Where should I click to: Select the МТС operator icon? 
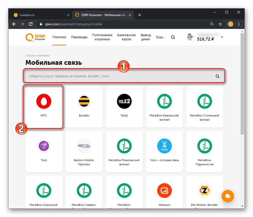click(44, 101)
